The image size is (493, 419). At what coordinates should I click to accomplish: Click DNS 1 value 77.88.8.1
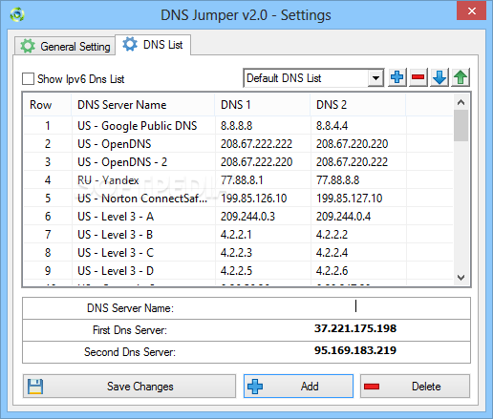tap(242, 180)
